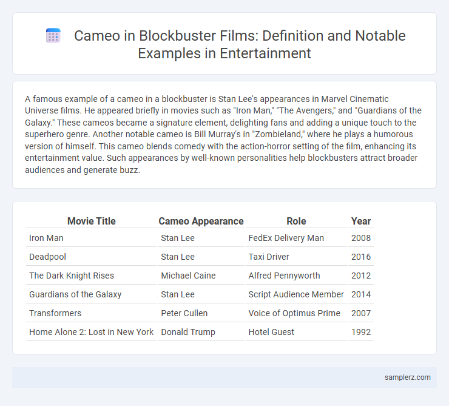This screenshot has height=406, width=449.
Task: Select The Dark Knight Rises cell
Action: pyautogui.click(x=92, y=276)
